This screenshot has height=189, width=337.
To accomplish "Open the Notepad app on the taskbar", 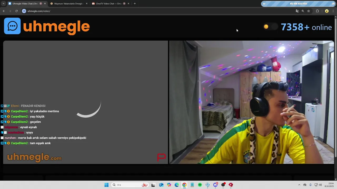I will coord(192,185).
